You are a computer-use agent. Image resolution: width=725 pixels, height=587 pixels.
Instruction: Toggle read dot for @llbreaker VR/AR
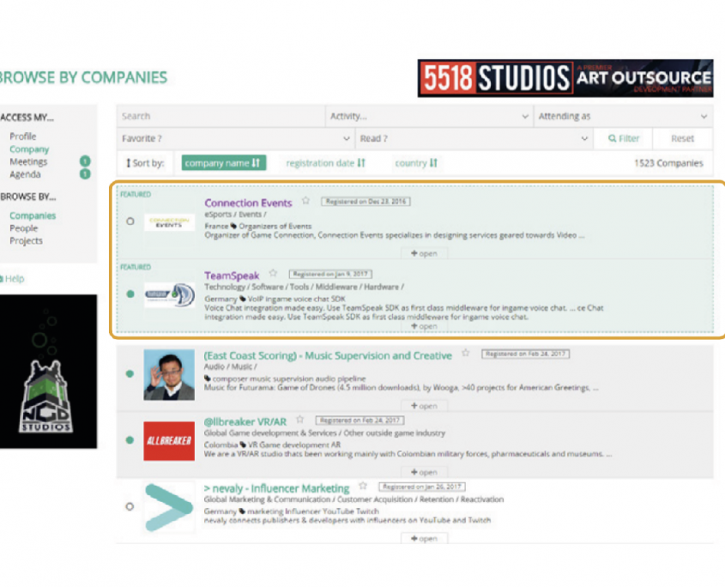point(130,440)
